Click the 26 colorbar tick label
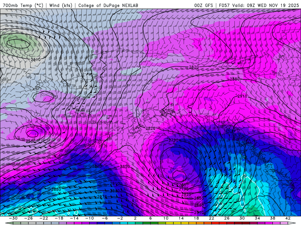Image resolution: width=301 pixels, height=225 pixels. [227, 218]
